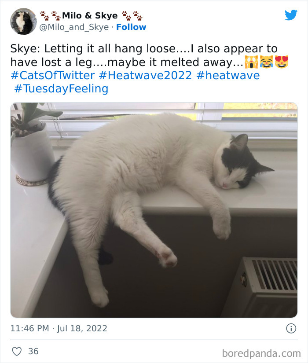Click the heart-eyes cat emoji

click(282, 62)
